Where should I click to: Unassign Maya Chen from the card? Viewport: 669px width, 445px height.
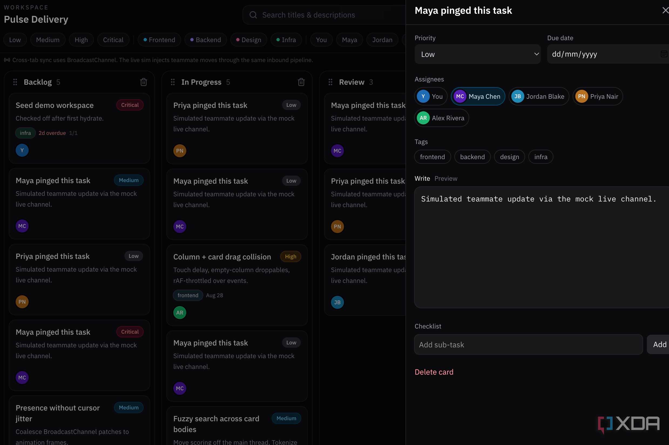(x=478, y=97)
